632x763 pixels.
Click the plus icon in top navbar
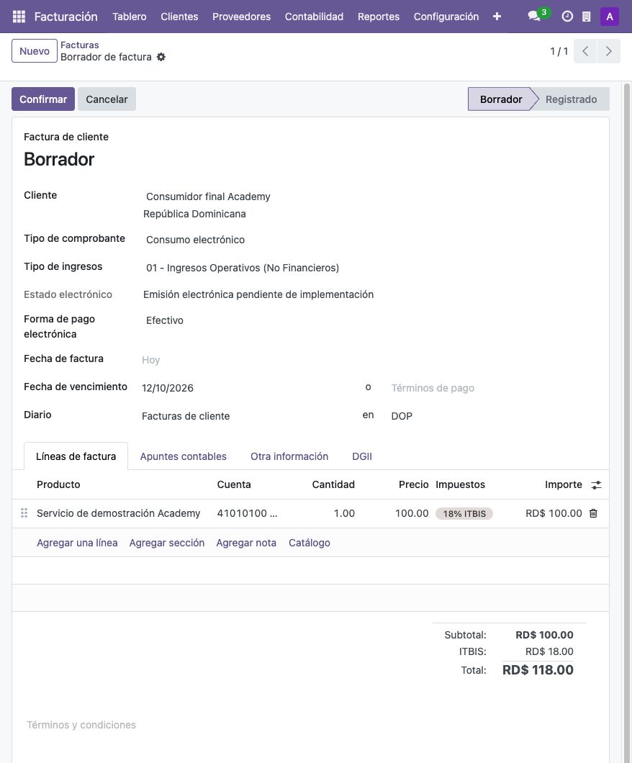coord(497,17)
